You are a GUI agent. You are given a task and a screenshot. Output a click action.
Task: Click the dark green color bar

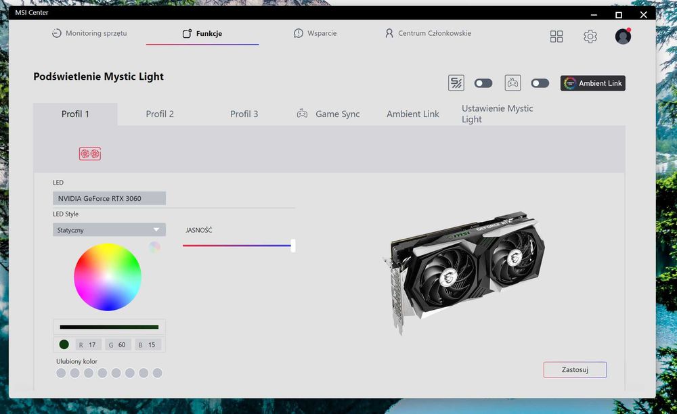pos(109,327)
